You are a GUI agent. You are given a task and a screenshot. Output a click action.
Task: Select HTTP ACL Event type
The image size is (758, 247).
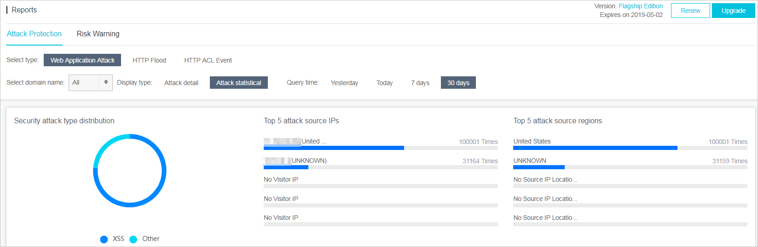(208, 60)
